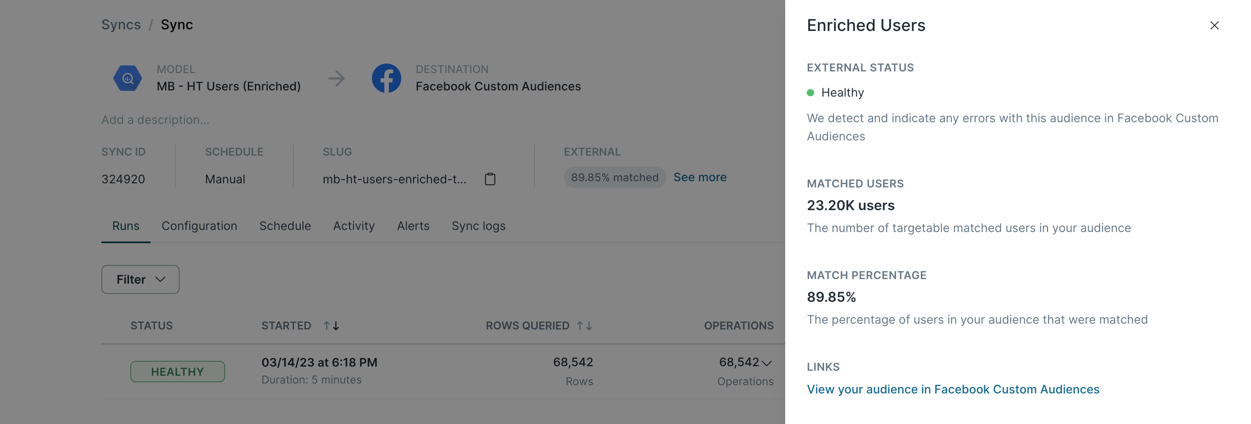This screenshot has width=1251, height=424.
Task: Click the BigQuery model icon
Action: [x=128, y=78]
